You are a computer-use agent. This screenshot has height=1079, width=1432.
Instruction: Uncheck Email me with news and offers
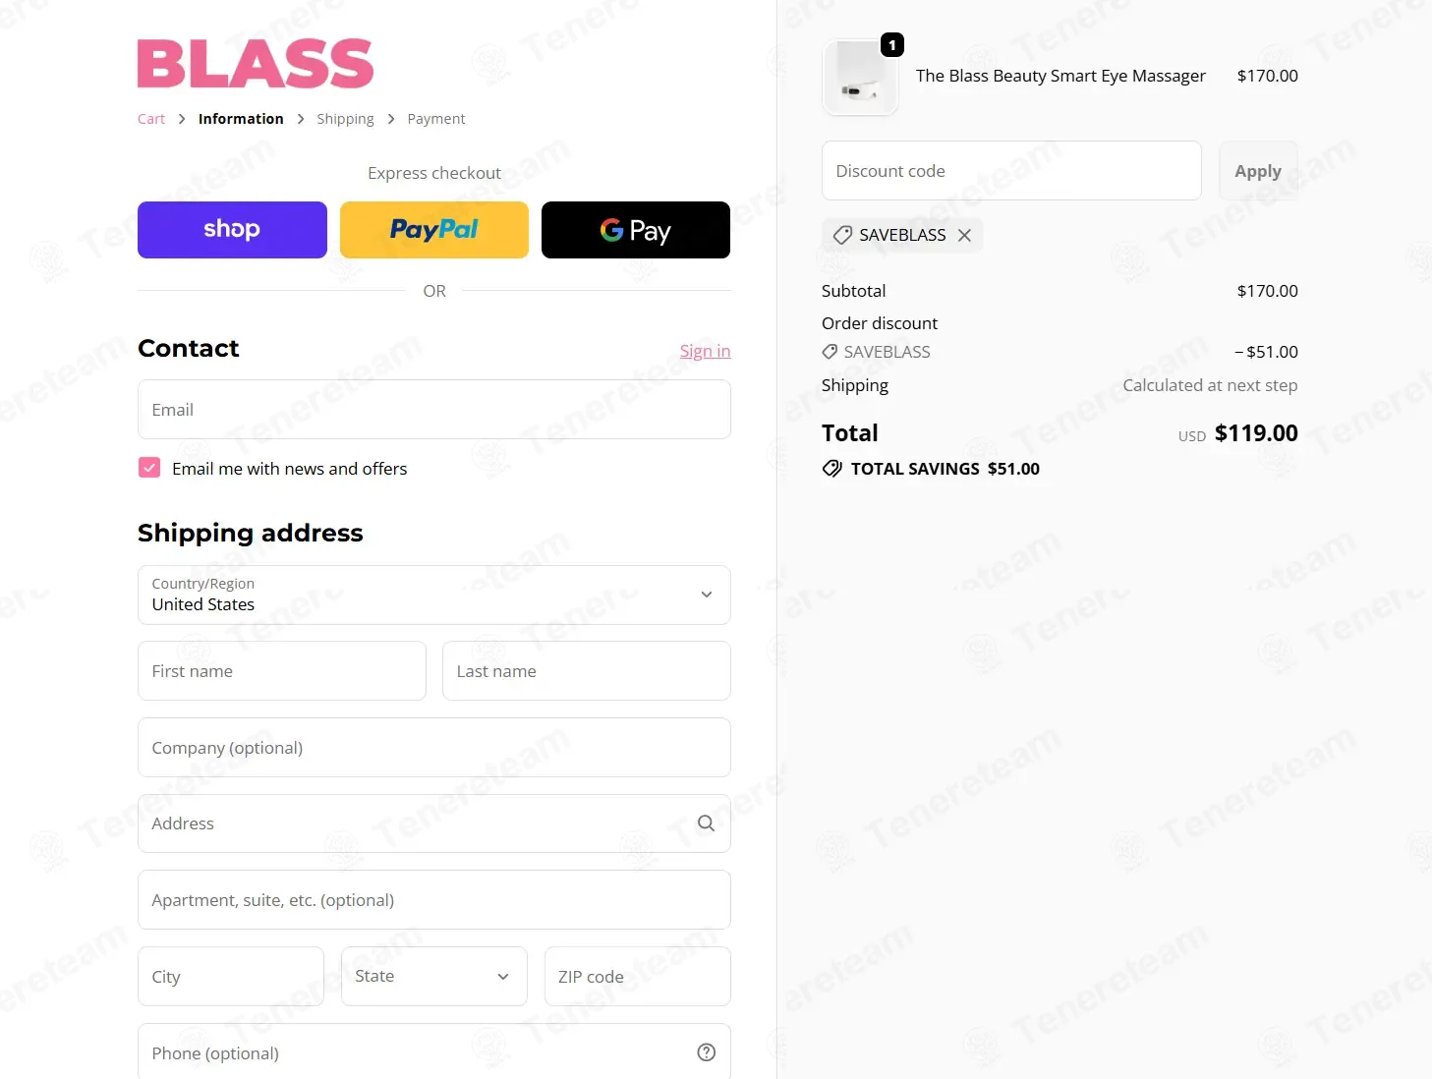coord(149,468)
